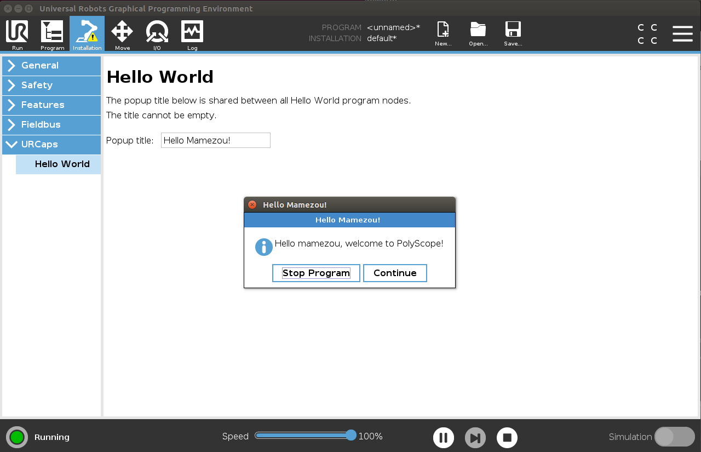Select the Installation robot icon
Viewport: 701px width, 452px height.
87,33
